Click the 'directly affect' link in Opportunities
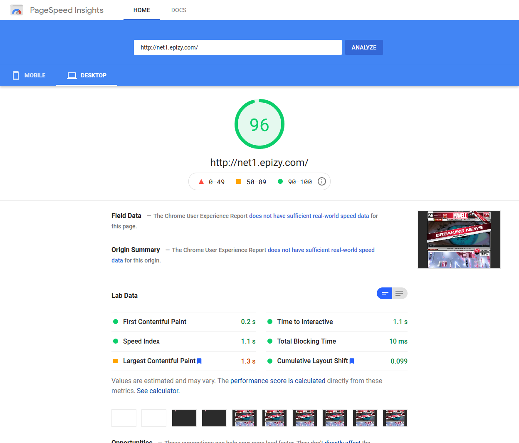This screenshot has height=443, width=519. tap(342, 441)
